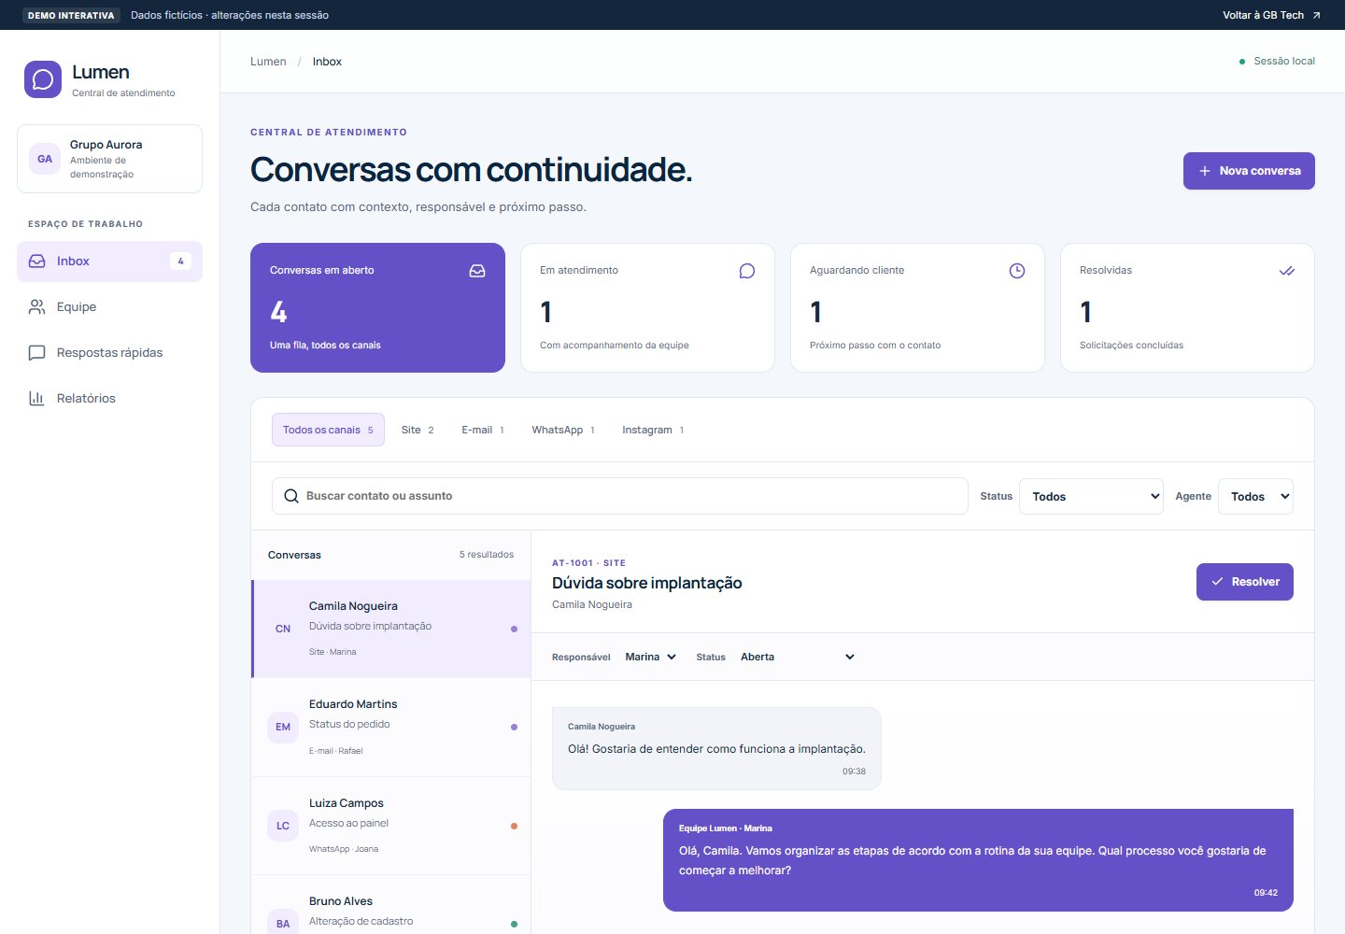This screenshot has height=934, width=1345.
Task: Select the Todos os canais tab
Action: click(328, 430)
